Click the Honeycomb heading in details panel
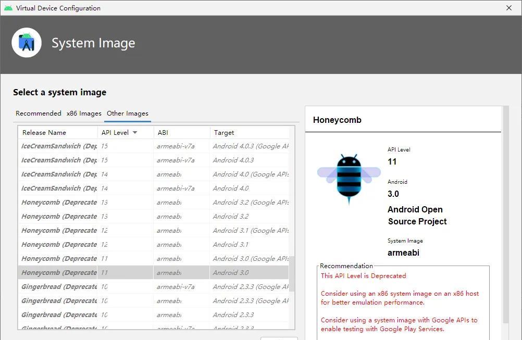Viewport: 522px width, 340px height. (337, 120)
